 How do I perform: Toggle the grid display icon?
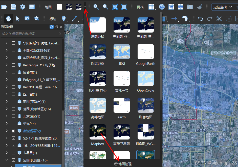pos(151,7)
